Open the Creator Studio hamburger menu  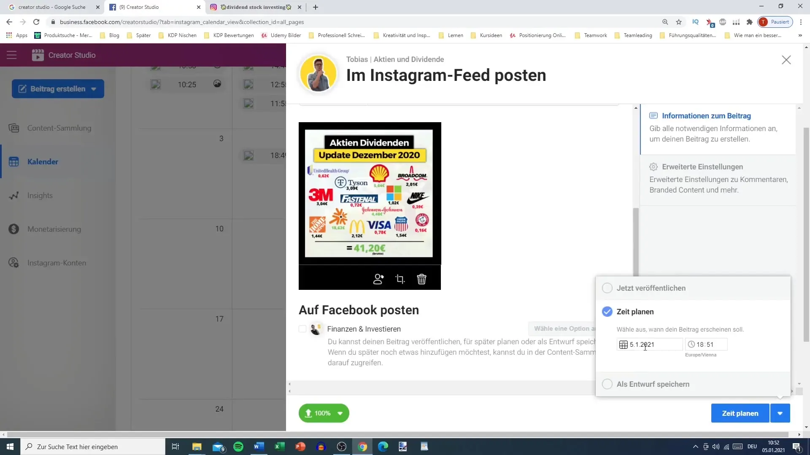point(11,55)
